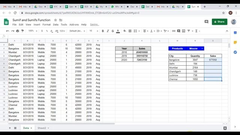Click the document title Sumif and Sumifs Function

pyautogui.click(x=31, y=20)
